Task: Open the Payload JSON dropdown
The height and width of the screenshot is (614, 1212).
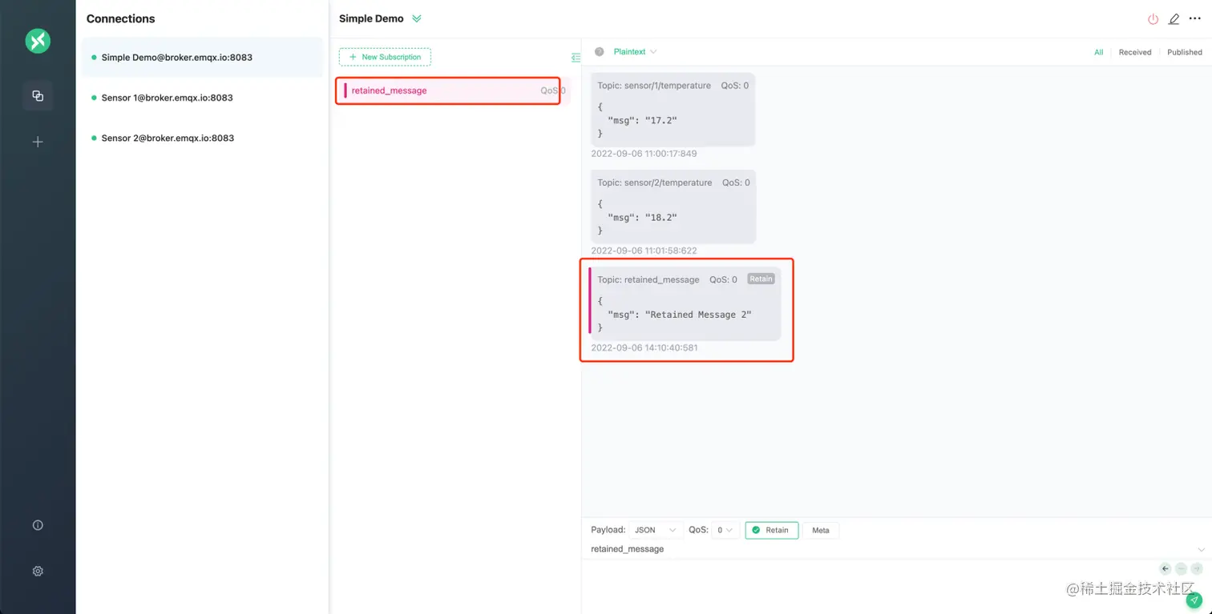Action: click(x=655, y=530)
